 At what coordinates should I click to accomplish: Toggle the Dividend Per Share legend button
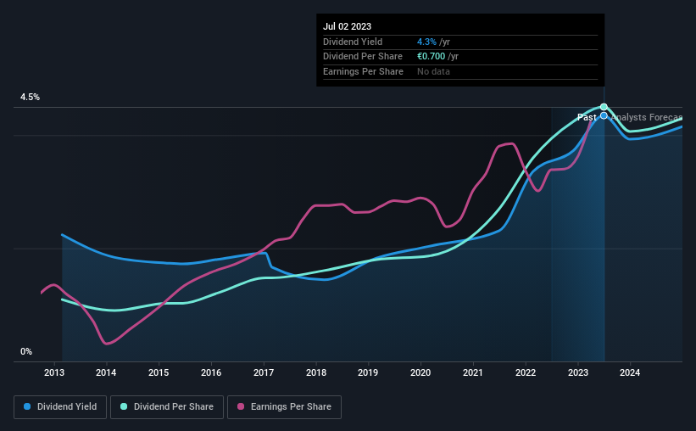click(167, 407)
